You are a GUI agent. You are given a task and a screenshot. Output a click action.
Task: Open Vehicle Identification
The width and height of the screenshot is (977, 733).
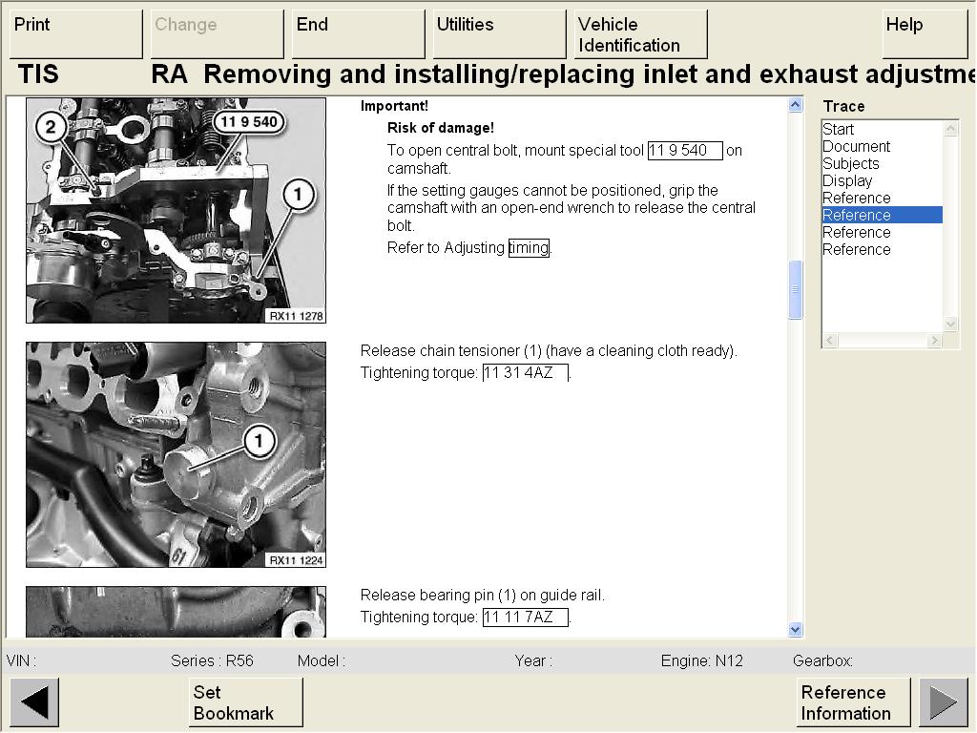click(640, 34)
